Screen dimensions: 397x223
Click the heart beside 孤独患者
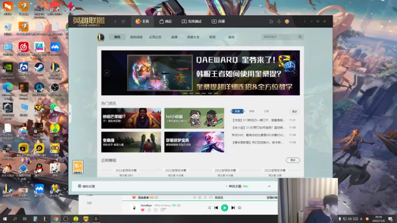(134, 197)
